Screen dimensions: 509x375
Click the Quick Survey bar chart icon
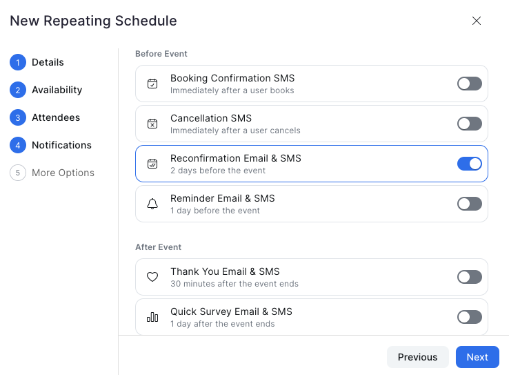pos(152,318)
